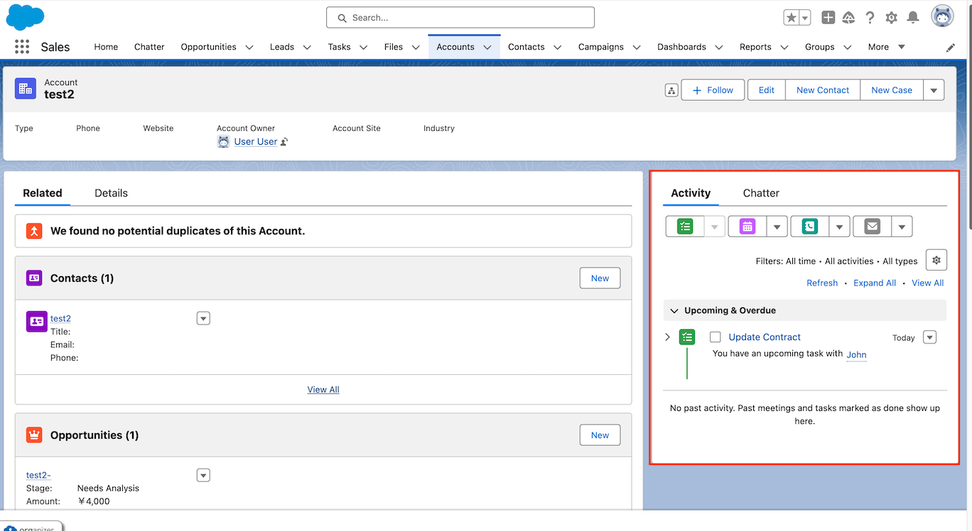
Task: Click the purple Contacts list icon
Action: coord(34,278)
